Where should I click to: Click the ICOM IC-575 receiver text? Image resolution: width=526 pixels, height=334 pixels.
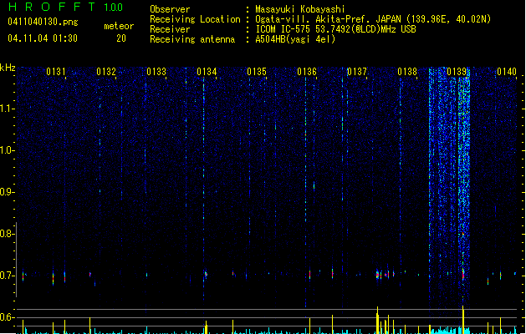(335, 29)
